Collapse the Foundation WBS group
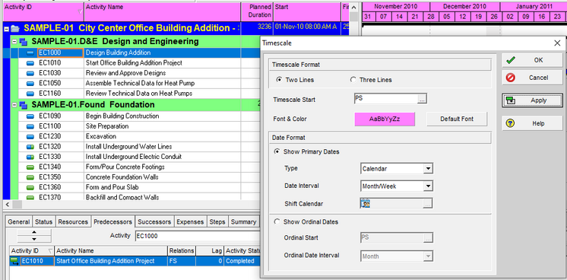This screenshot has width=567, height=280. pos(14,105)
